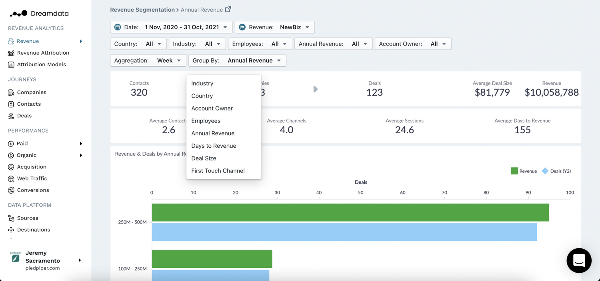Open the chat support widget
This screenshot has width=600, height=281.
(579, 260)
